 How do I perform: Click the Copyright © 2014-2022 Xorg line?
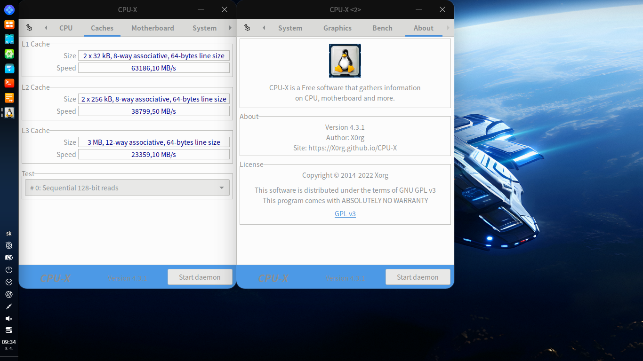(x=345, y=175)
